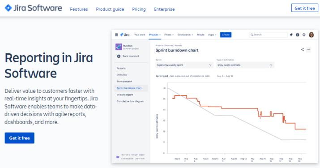Click the blue Create button
The image size is (320, 168).
click(226, 35)
